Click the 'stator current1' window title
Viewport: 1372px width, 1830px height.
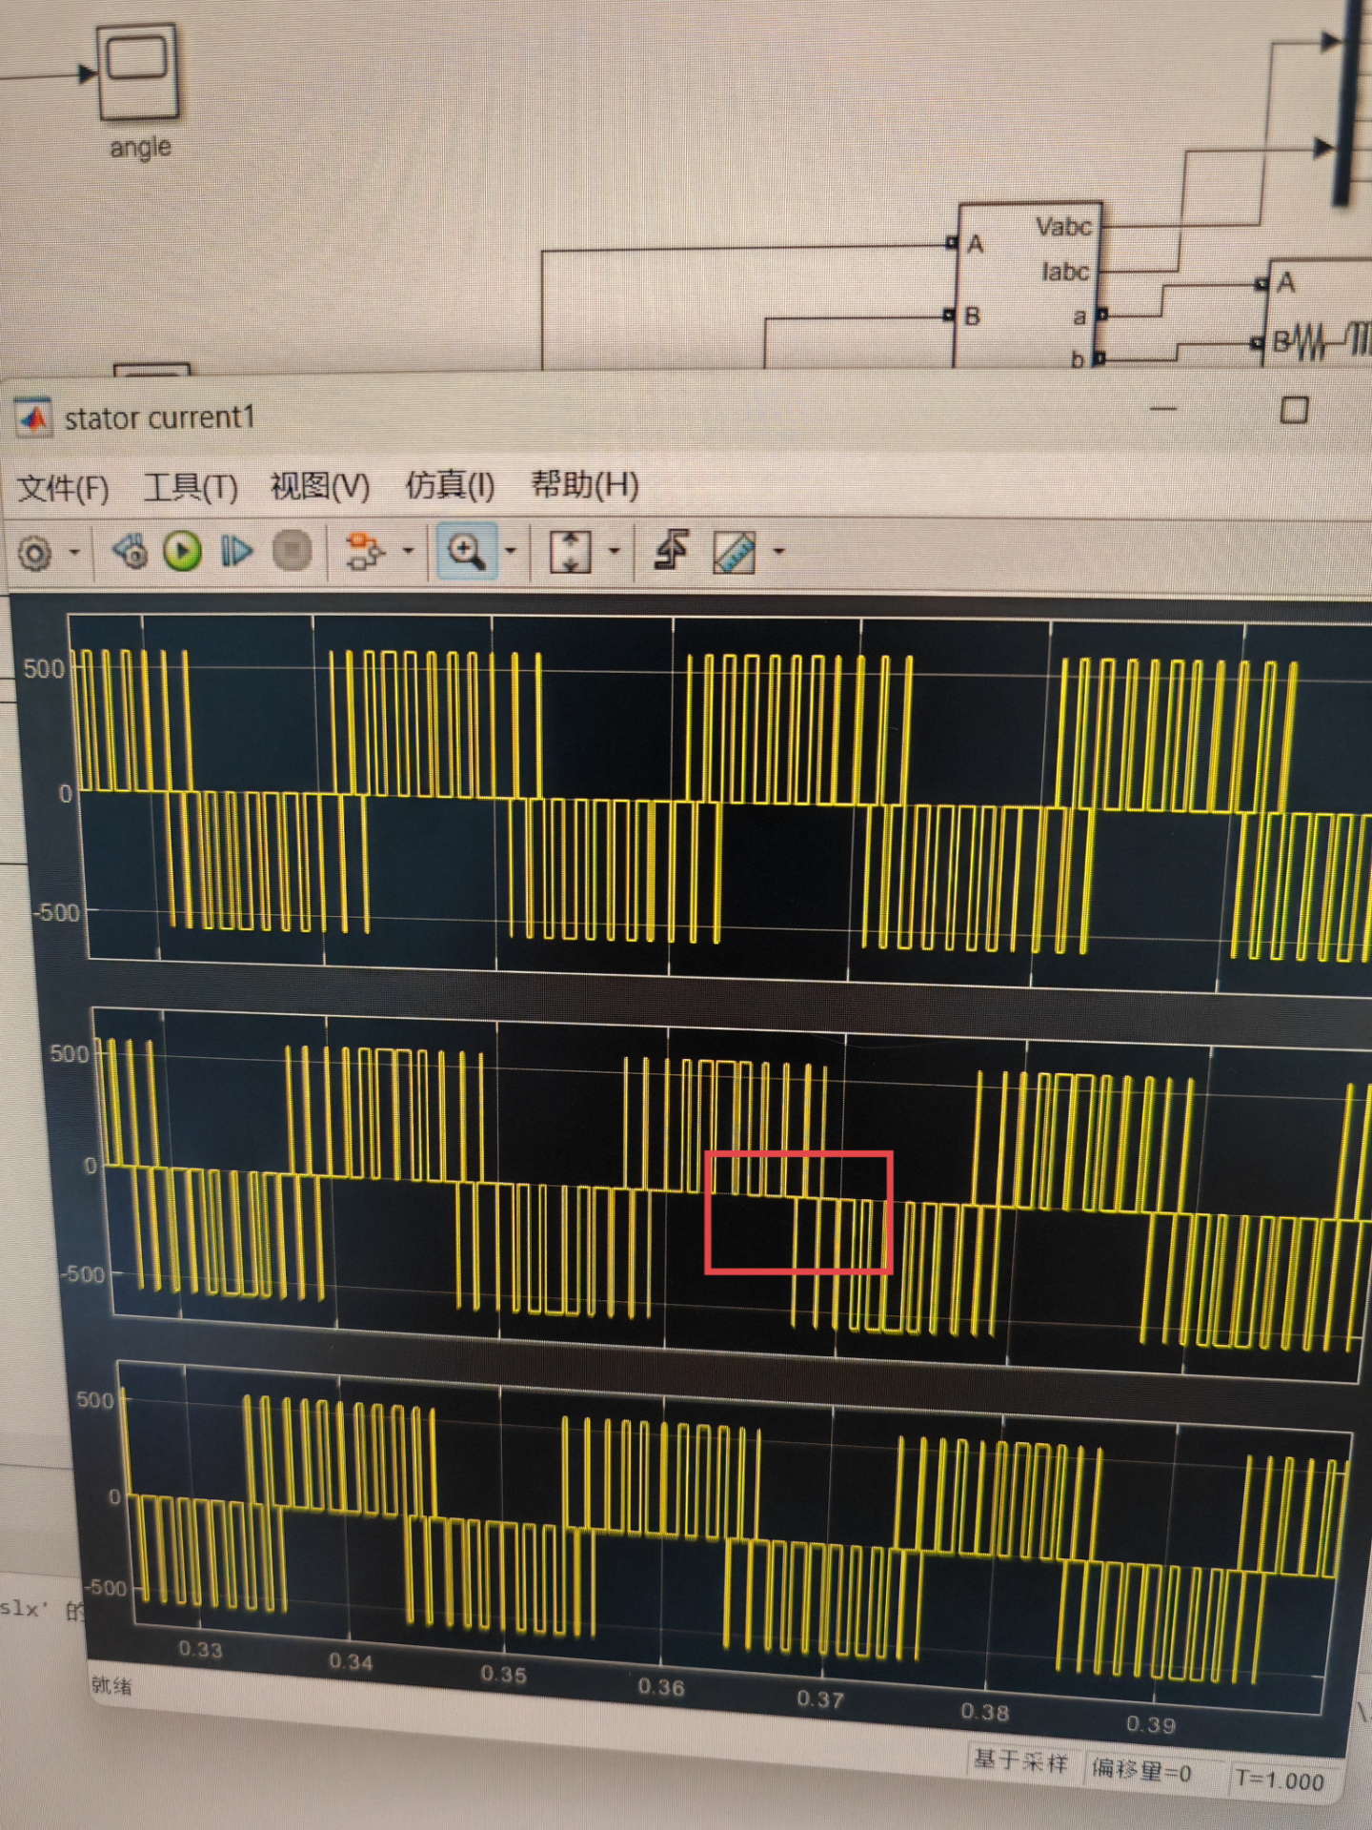click(160, 417)
